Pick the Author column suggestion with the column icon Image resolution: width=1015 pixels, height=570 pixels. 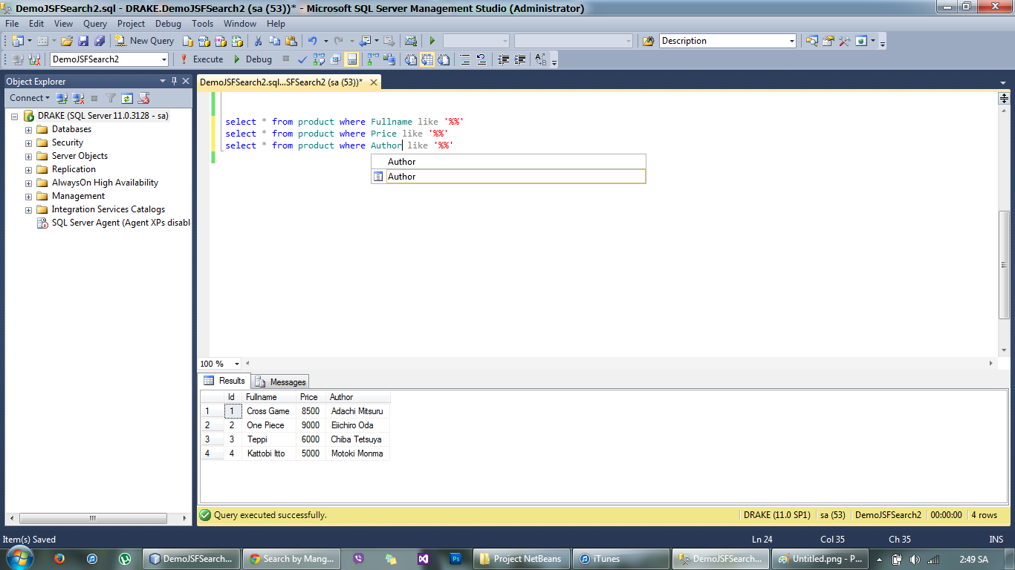[x=508, y=177]
